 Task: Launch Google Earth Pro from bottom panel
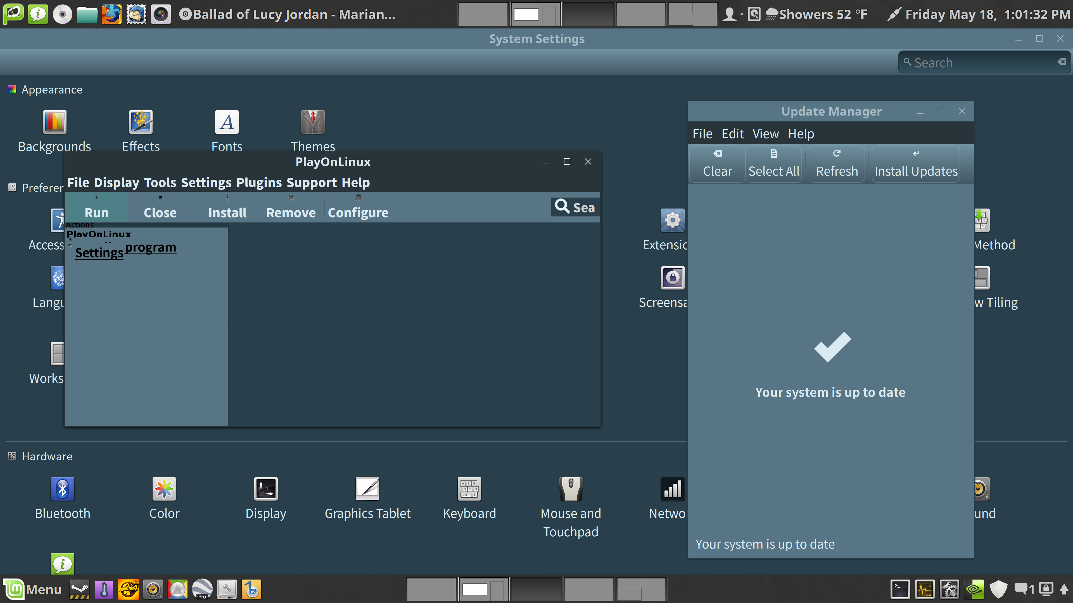202,589
